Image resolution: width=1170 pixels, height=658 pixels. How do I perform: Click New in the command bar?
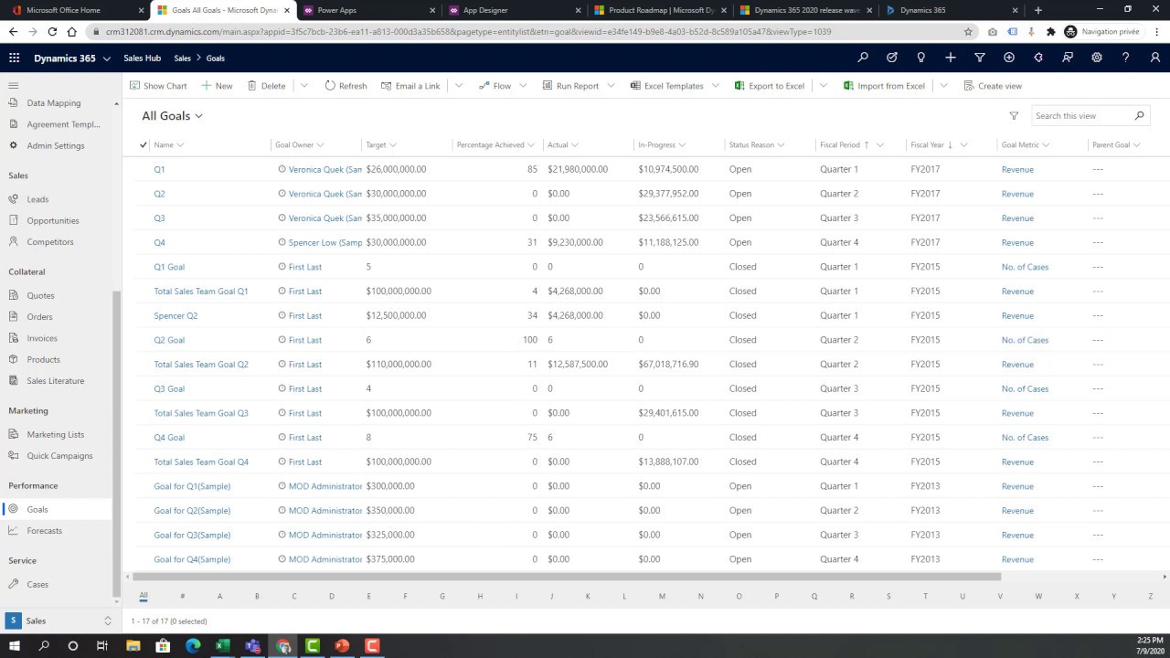(217, 86)
